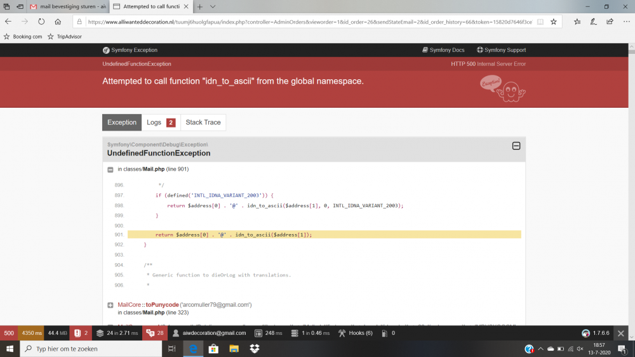Share this page
635x357 pixels.
tap(610, 22)
